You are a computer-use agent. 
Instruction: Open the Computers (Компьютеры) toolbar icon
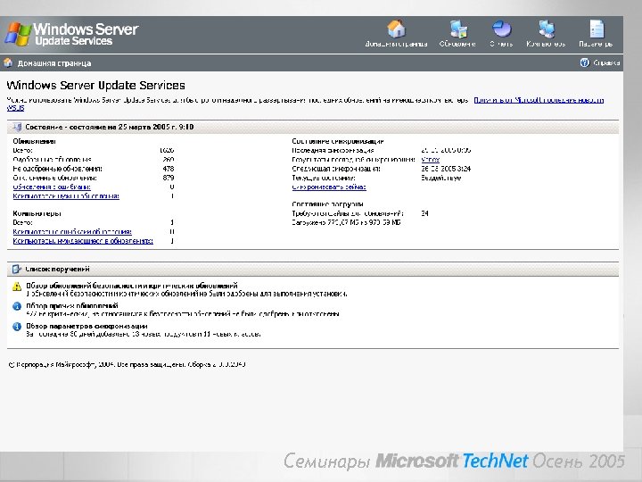click(x=547, y=29)
